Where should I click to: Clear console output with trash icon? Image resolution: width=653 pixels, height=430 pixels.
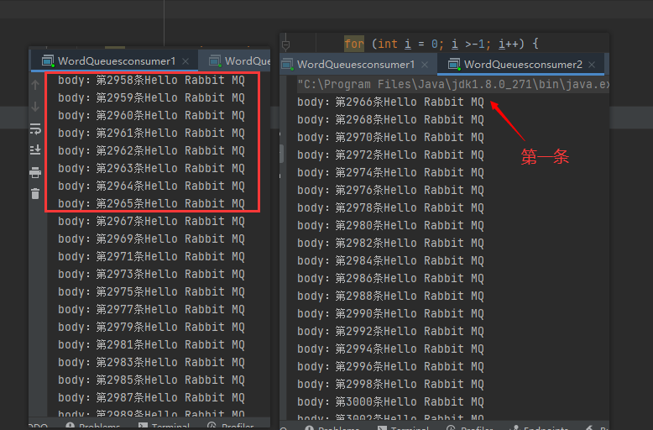pos(35,194)
